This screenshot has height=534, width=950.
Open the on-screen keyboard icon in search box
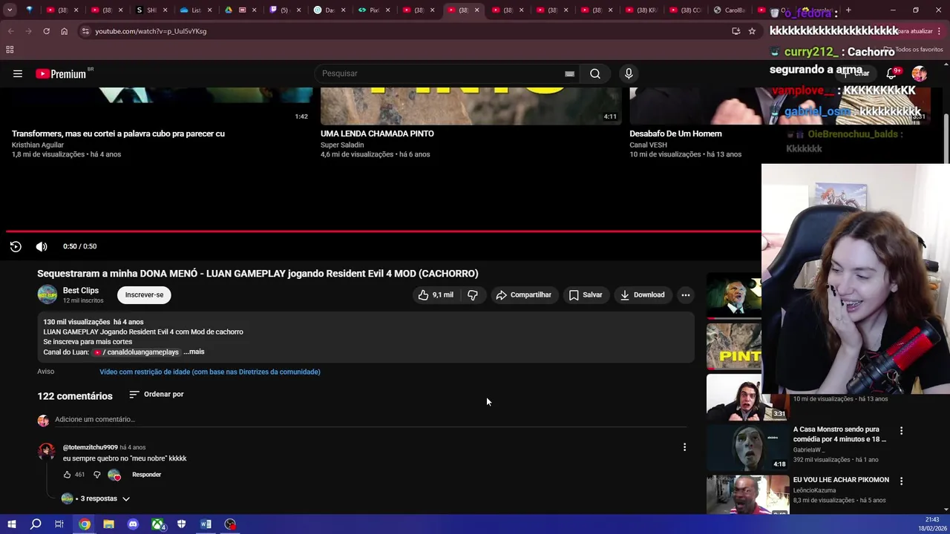pos(569,73)
